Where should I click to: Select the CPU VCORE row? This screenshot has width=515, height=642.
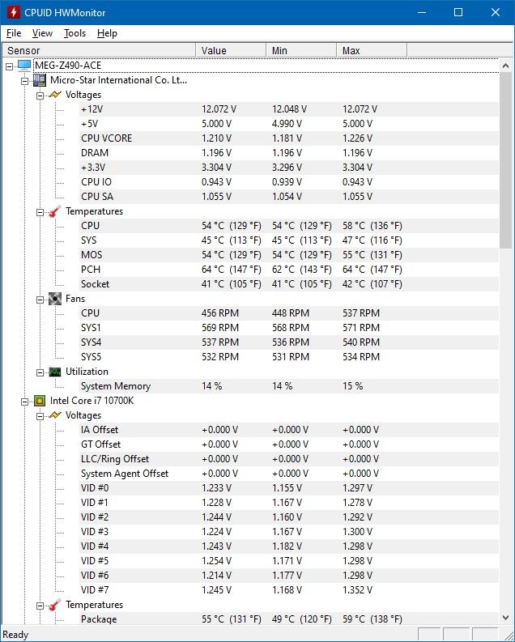[289, 138]
